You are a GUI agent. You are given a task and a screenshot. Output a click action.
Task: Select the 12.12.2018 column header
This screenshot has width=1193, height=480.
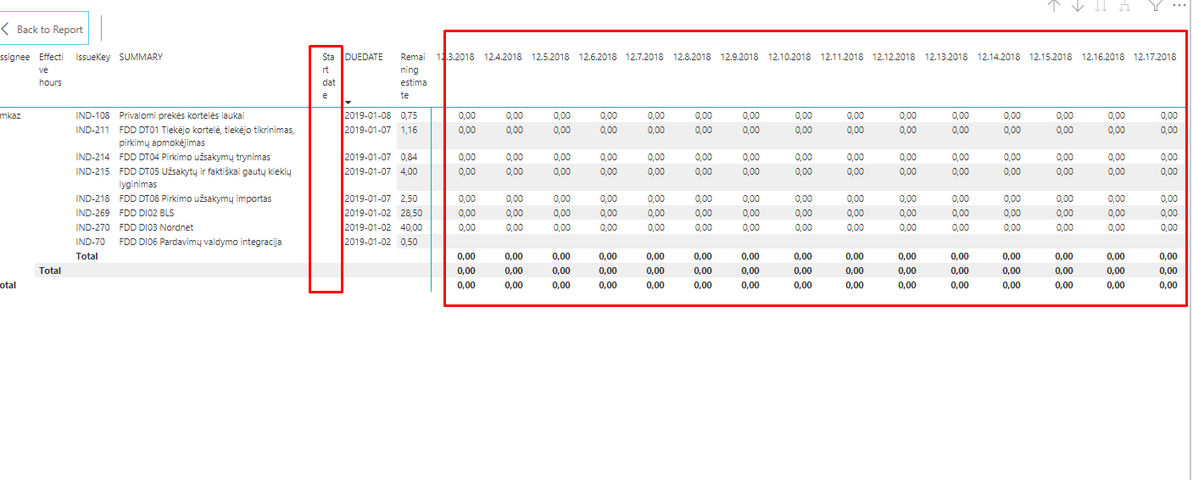click(x=895, y=57)
